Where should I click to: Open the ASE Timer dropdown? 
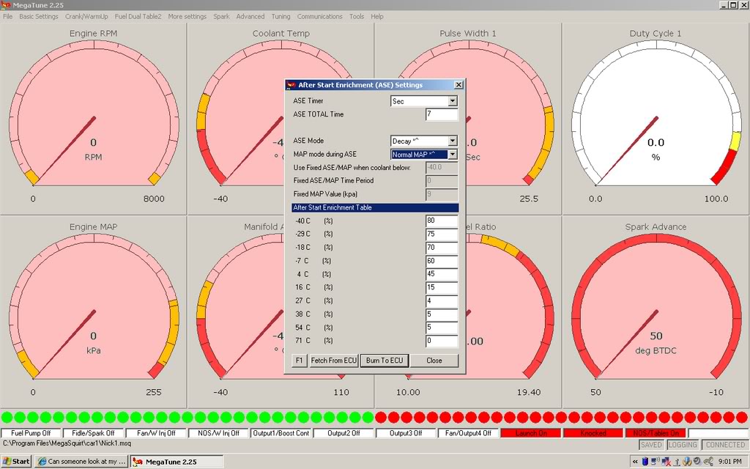coord(453,101)
